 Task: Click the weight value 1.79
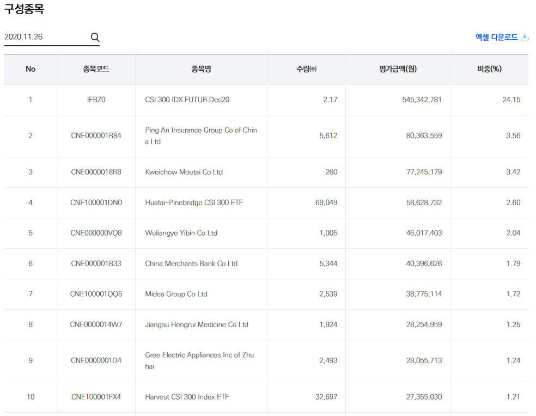point(513,263)
